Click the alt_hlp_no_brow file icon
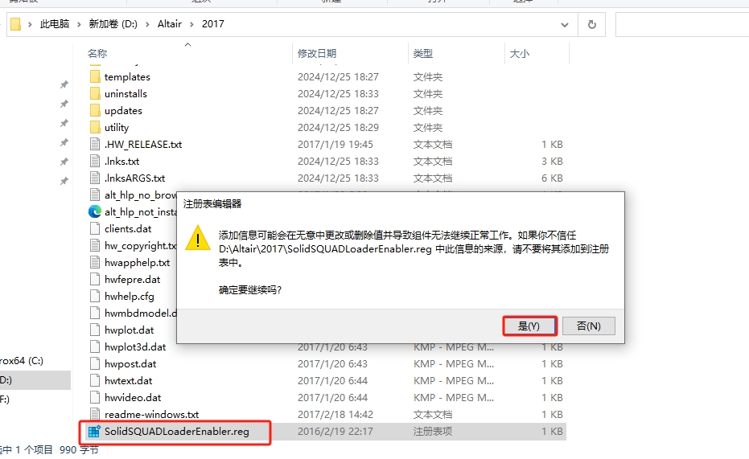Viewport: 749px width, 459px height. coord(95,195)
